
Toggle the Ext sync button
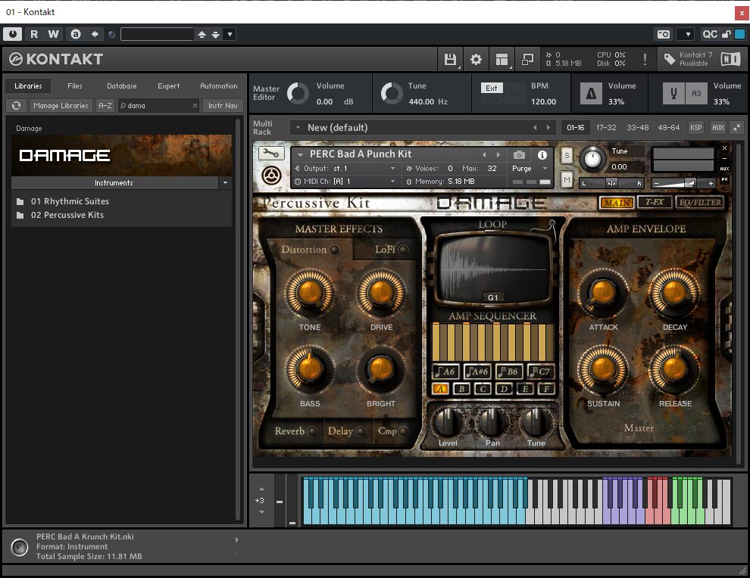click(x=492, y=88)
